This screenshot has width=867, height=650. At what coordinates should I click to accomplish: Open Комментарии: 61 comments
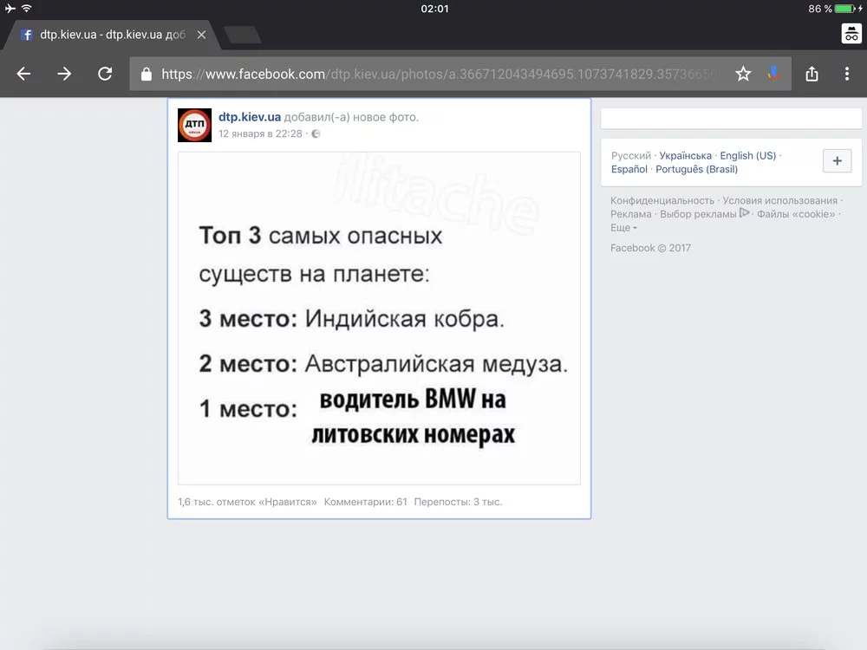366,502
